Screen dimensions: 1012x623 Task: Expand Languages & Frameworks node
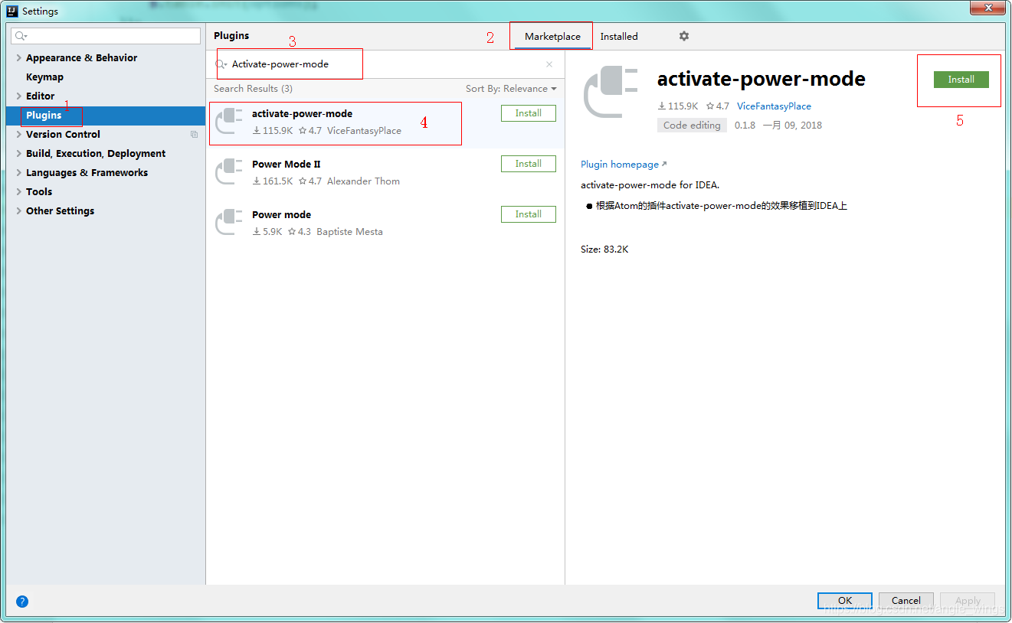[x=18, y=173]
